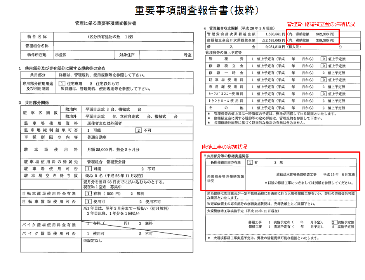Click the text (区分所有建物の数 1棟)
Viewport: 365px width, 280px height.
(x=111, y=37)
